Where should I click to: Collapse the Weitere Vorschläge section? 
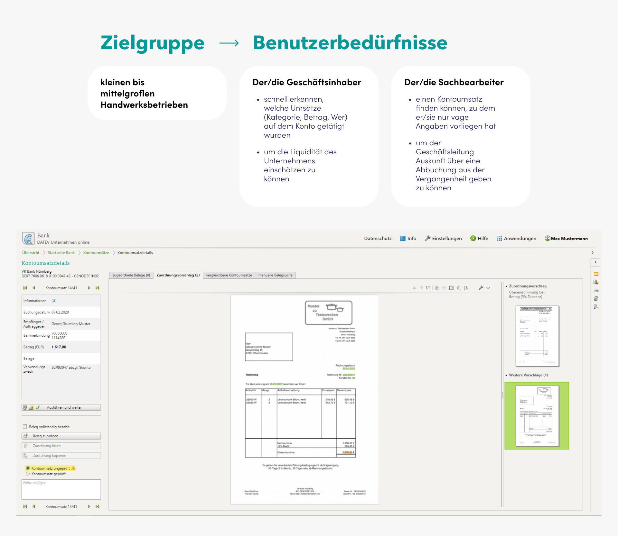click(506, 375)
